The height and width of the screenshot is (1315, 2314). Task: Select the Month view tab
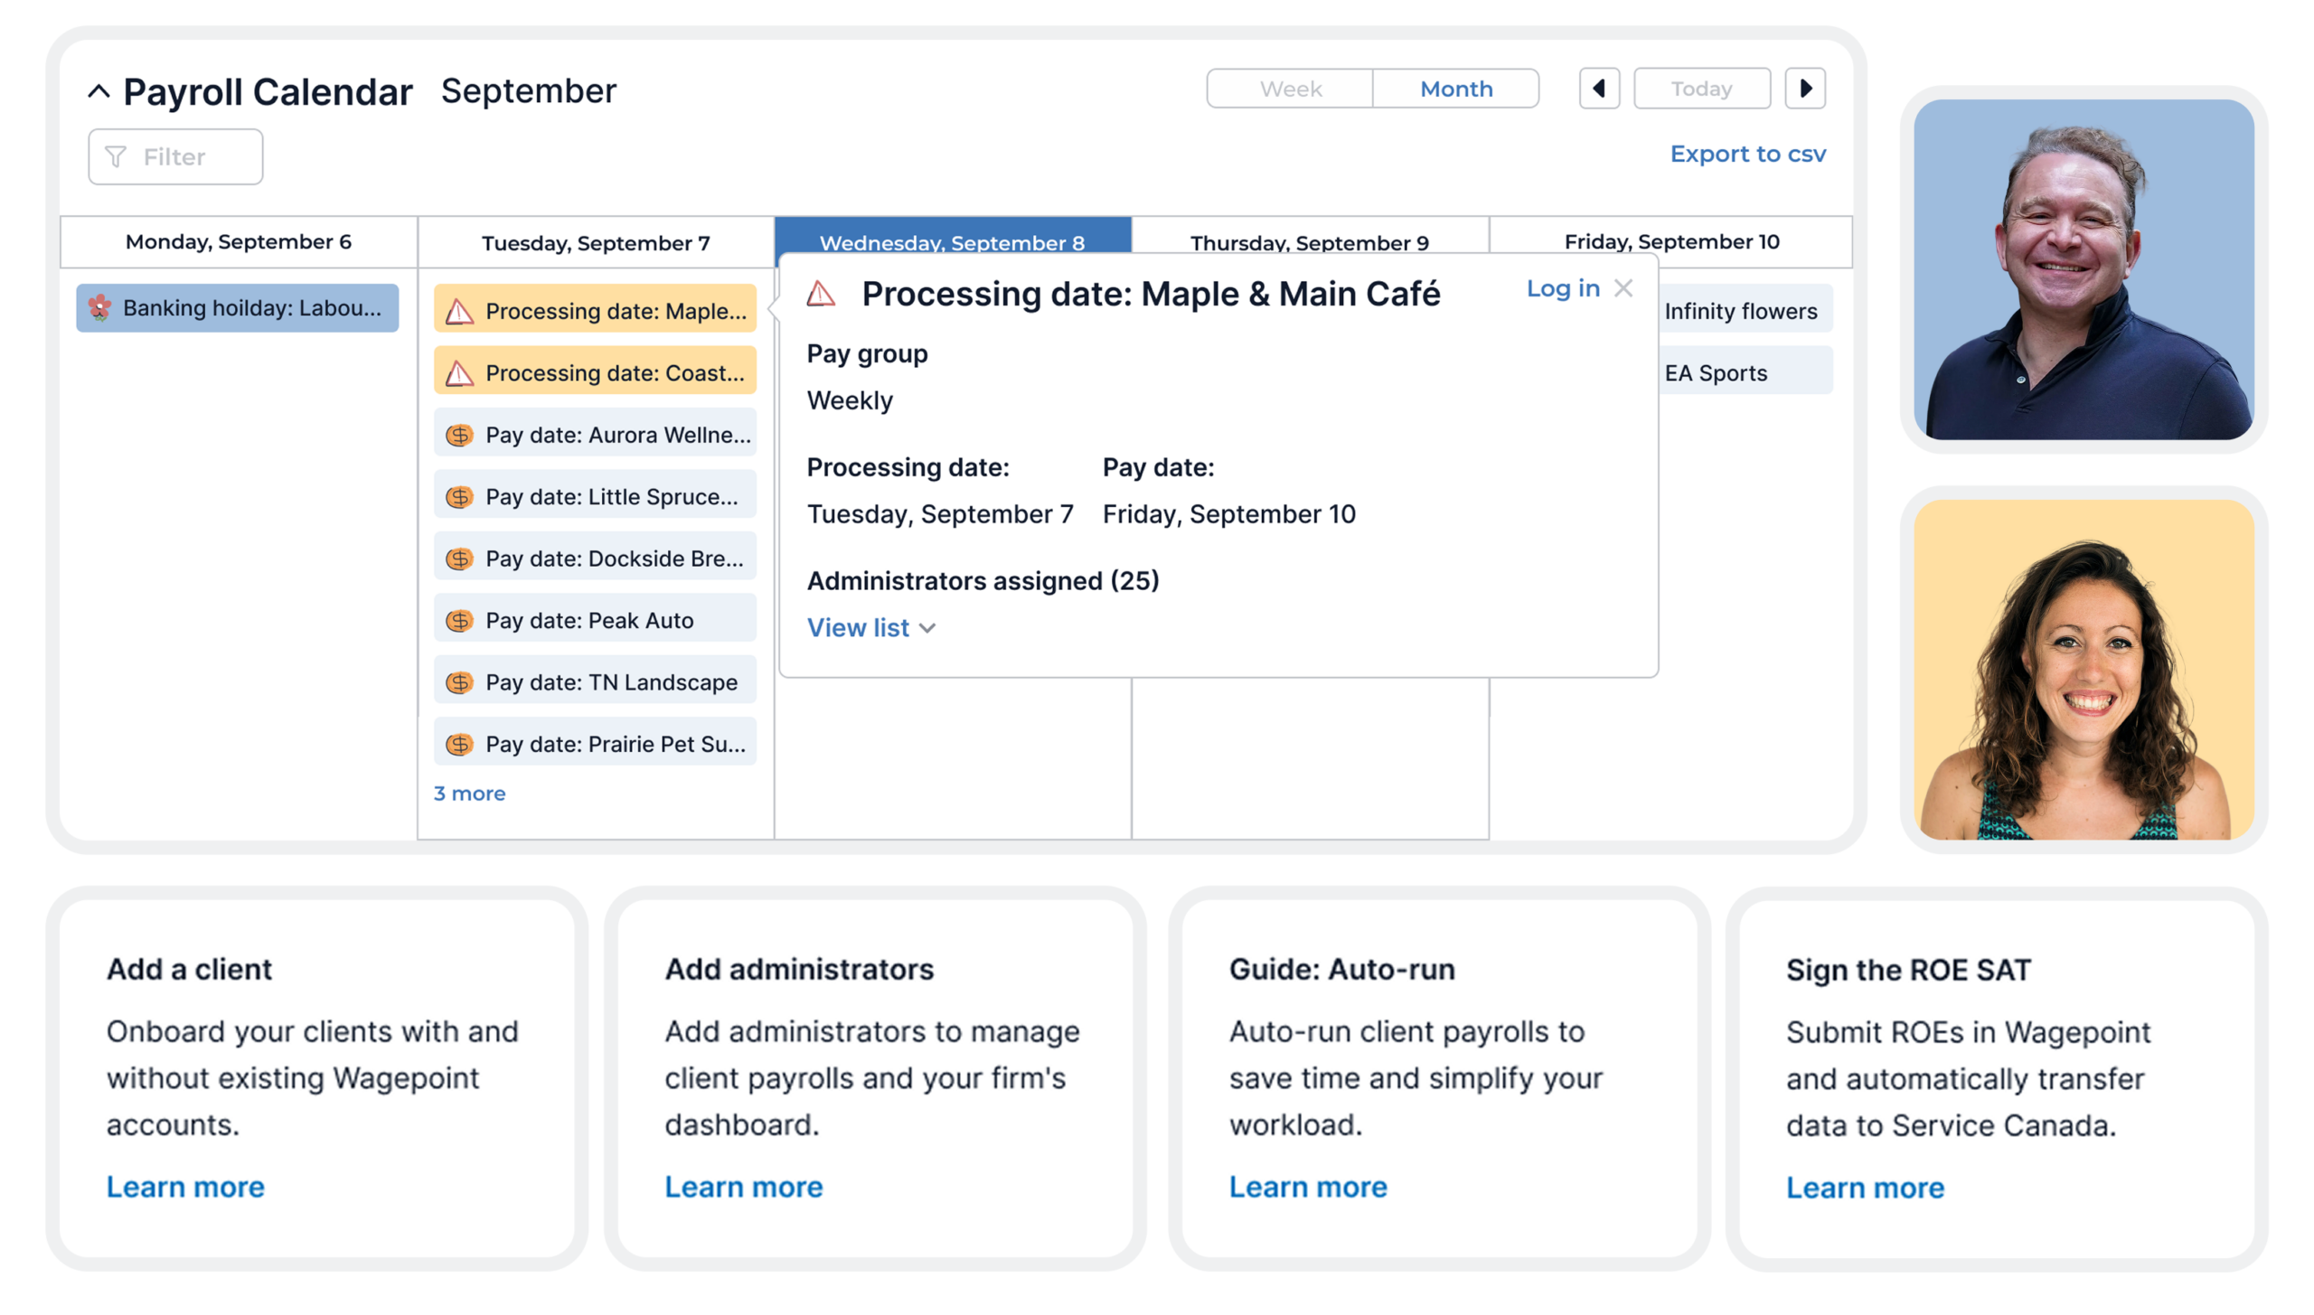coord(1455,88)
